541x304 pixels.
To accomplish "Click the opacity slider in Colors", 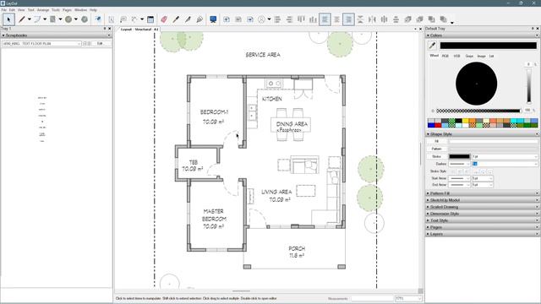I will pos(479,111).
